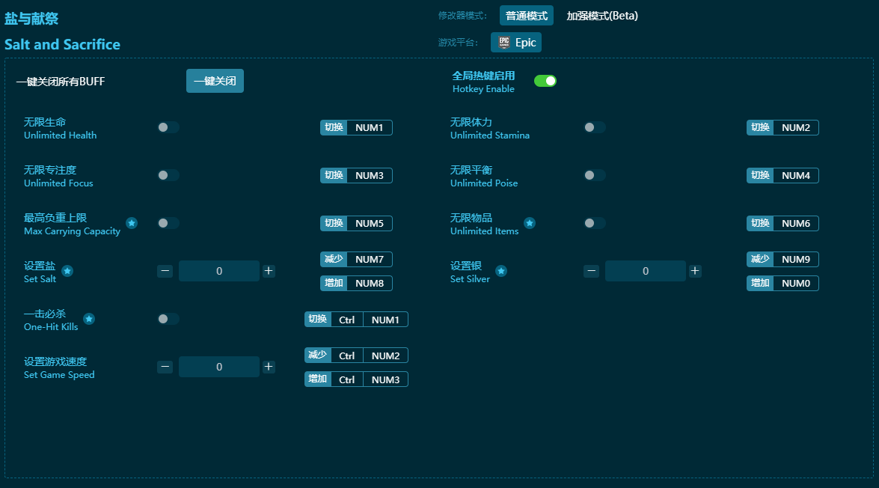Toggle One-Hit Kills on
This screenshot has height=488, width=879.
(x=168, y=319)
